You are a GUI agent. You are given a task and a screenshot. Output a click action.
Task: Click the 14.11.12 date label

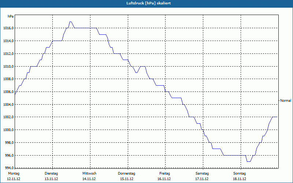click(89, 179)
